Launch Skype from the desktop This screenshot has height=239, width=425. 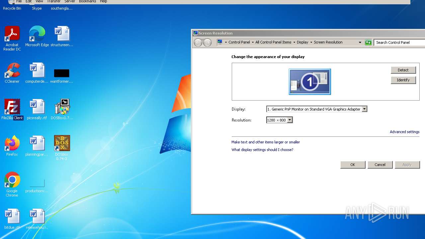[37, 6]
